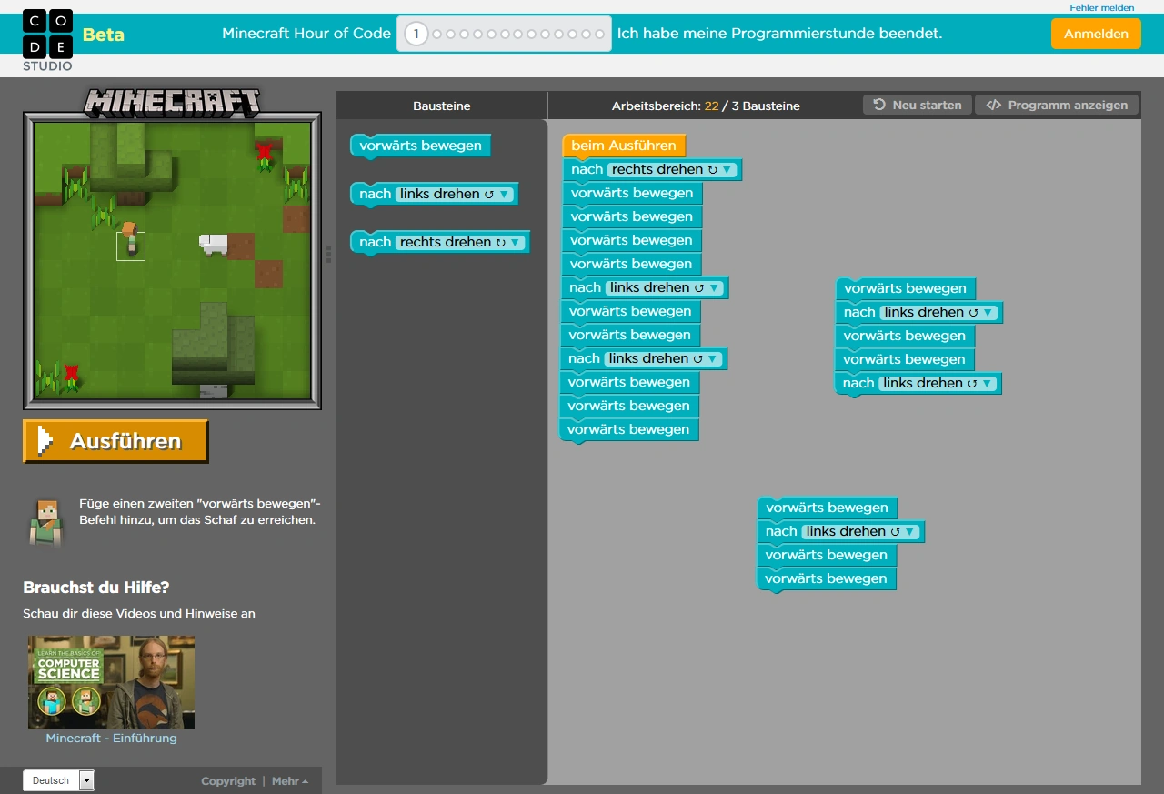Click the 'Minecraft Hour of Code' title

click(x=306, y=34)
